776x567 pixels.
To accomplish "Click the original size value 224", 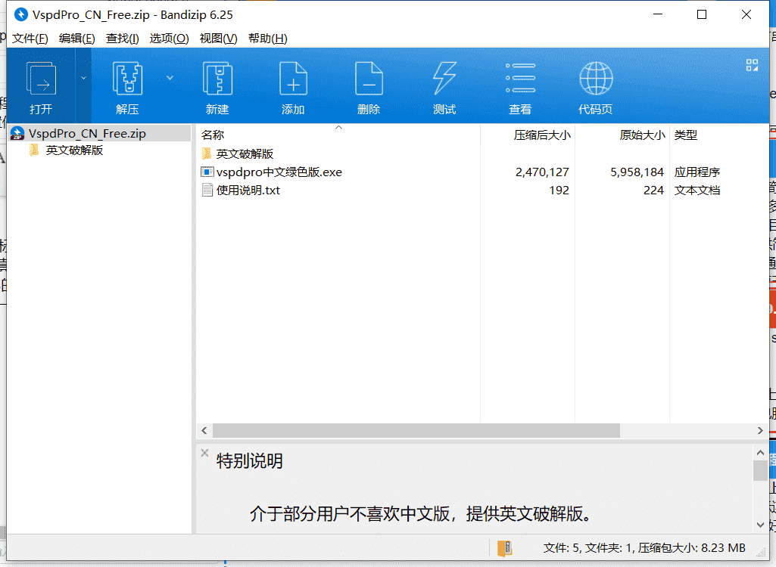I will (x=653, y=191).
